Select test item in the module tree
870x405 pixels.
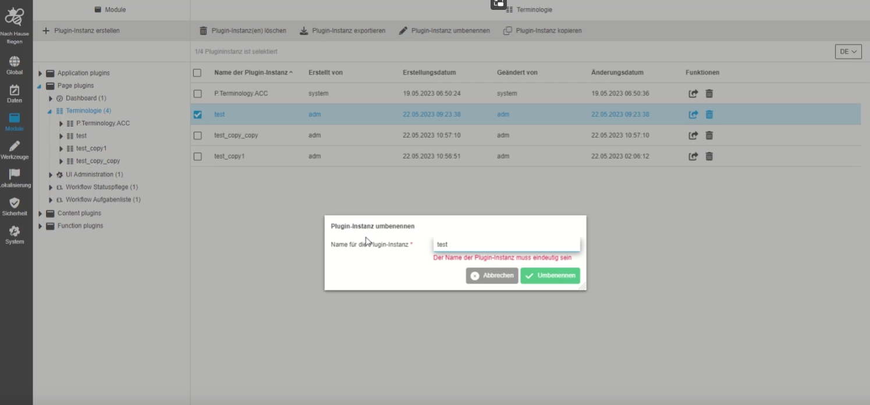click(81, 136)
